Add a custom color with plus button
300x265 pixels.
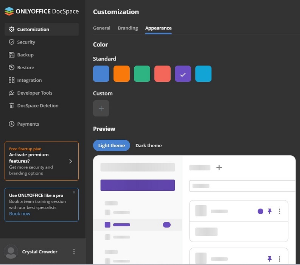pyautogui.click(x=101, y=108)
